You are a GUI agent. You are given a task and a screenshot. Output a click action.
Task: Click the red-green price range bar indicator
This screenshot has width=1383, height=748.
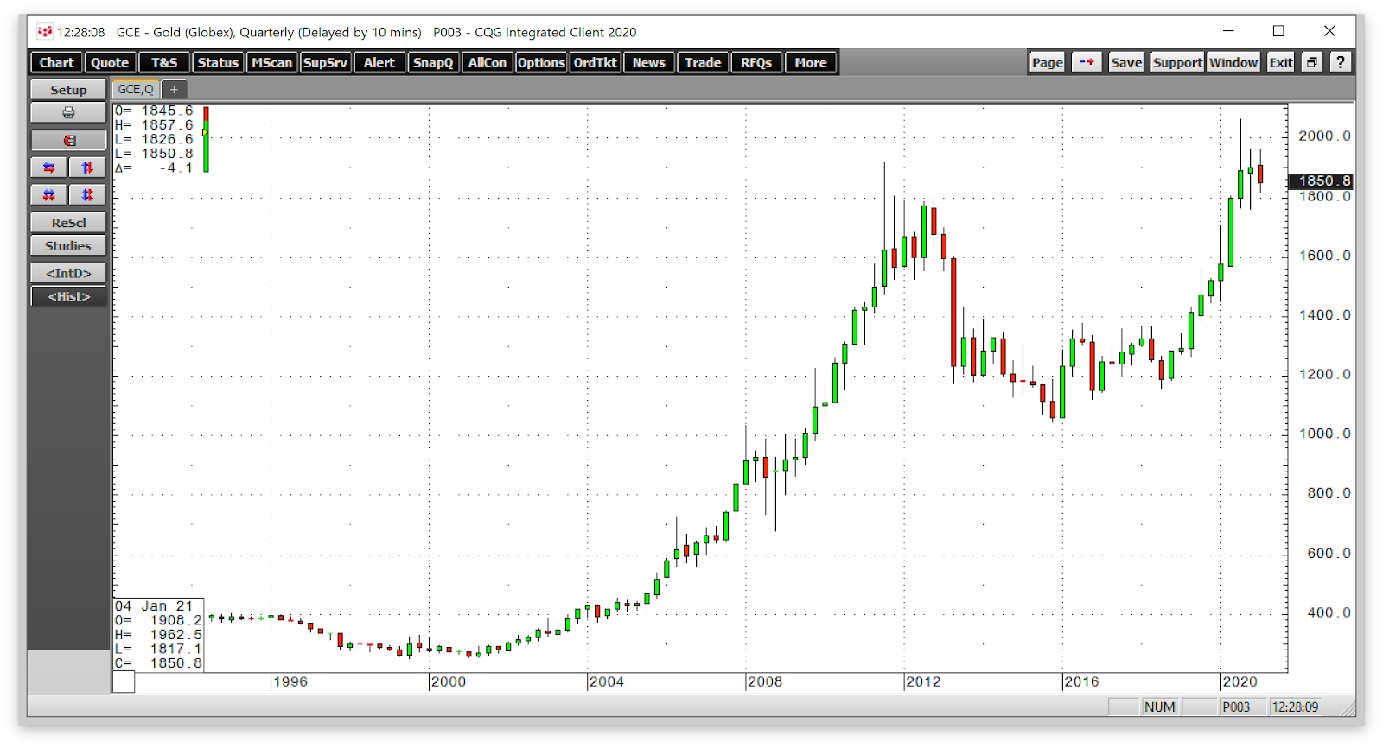(206, 139)
